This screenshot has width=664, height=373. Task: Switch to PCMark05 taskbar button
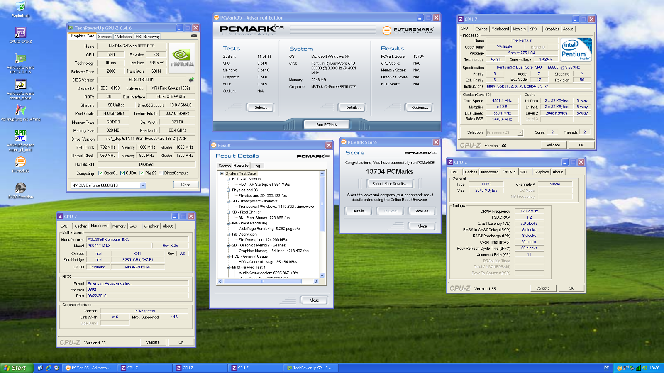click(x=90, y=368)
